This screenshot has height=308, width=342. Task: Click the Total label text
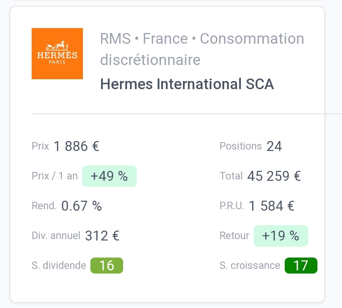click(x=231, y=176)
